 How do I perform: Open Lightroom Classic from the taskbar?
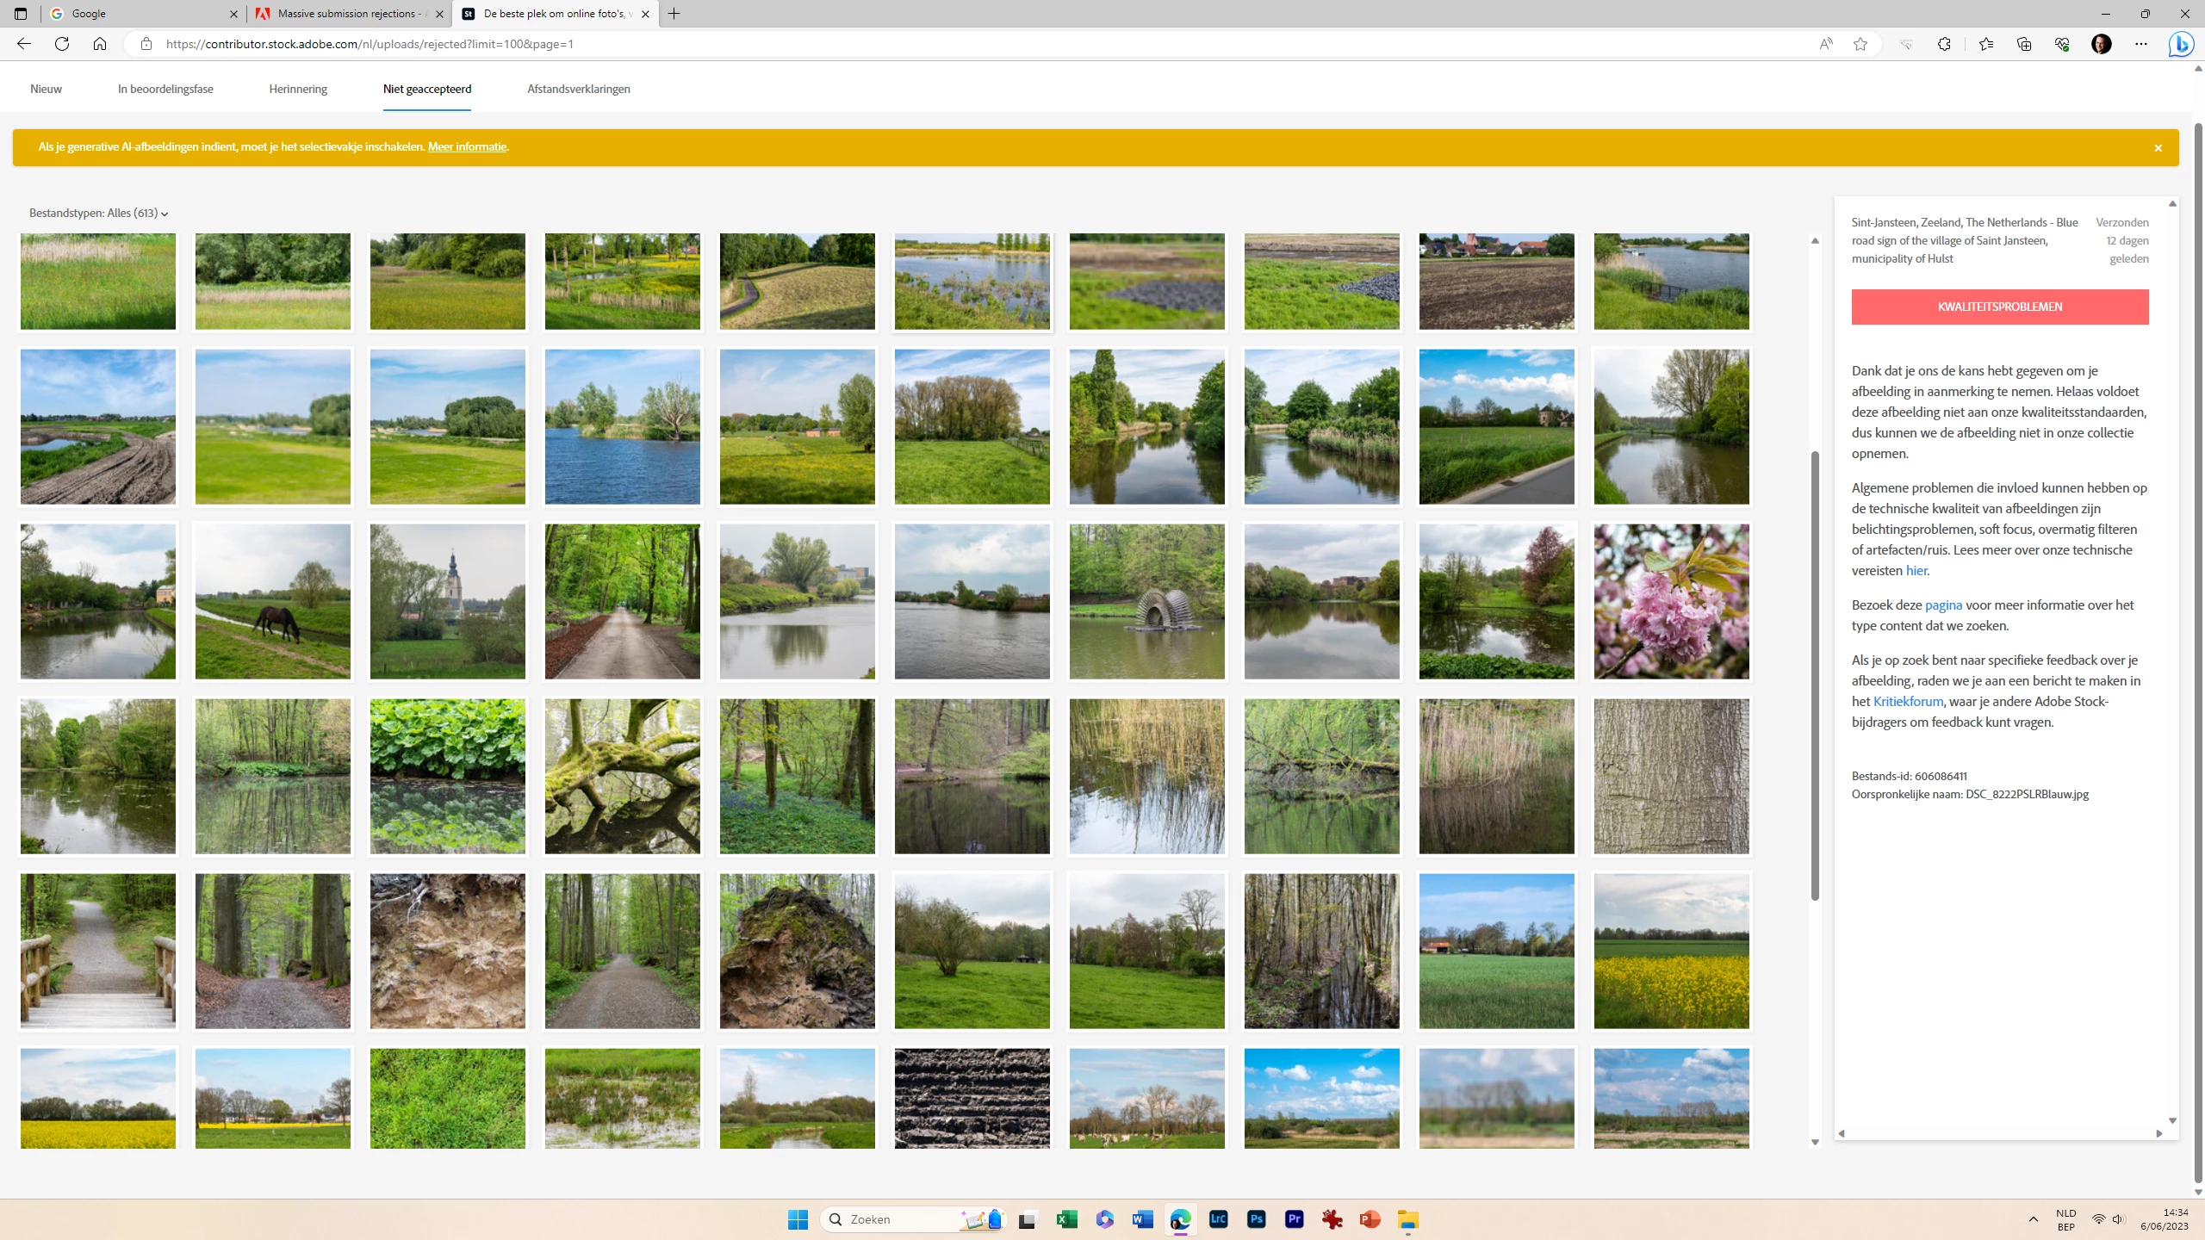(x=1219, y=1219)
